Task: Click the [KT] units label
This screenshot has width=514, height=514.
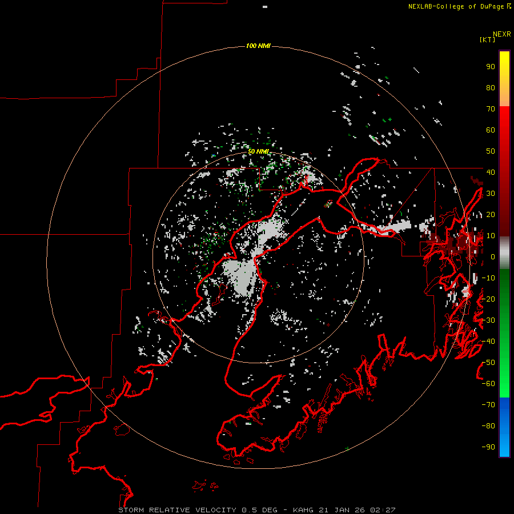Action: 487,39
